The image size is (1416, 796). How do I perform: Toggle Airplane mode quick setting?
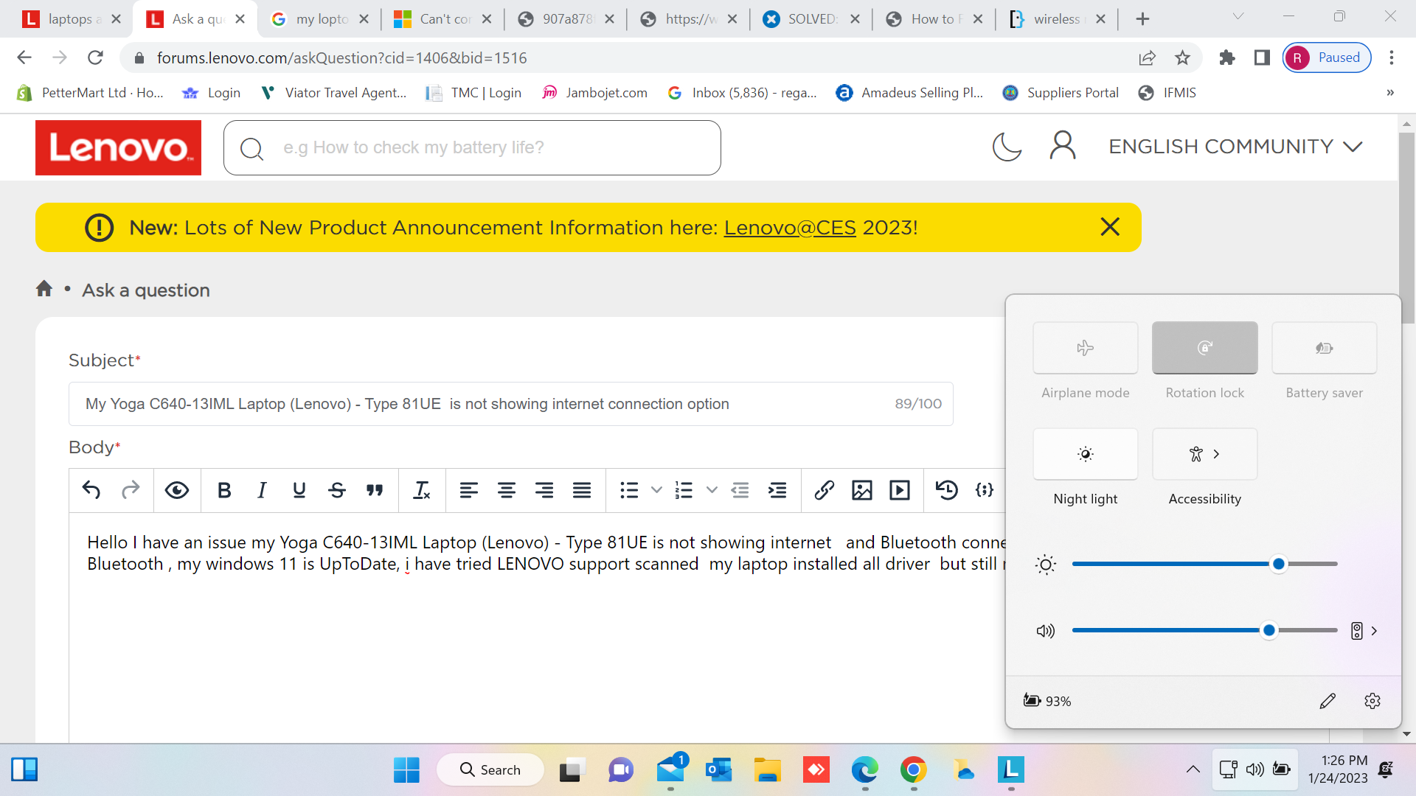(x=1086, y=348)
